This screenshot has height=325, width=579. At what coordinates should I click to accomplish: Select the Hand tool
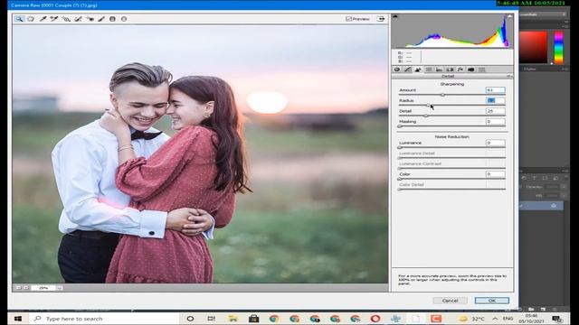[31, 19]
